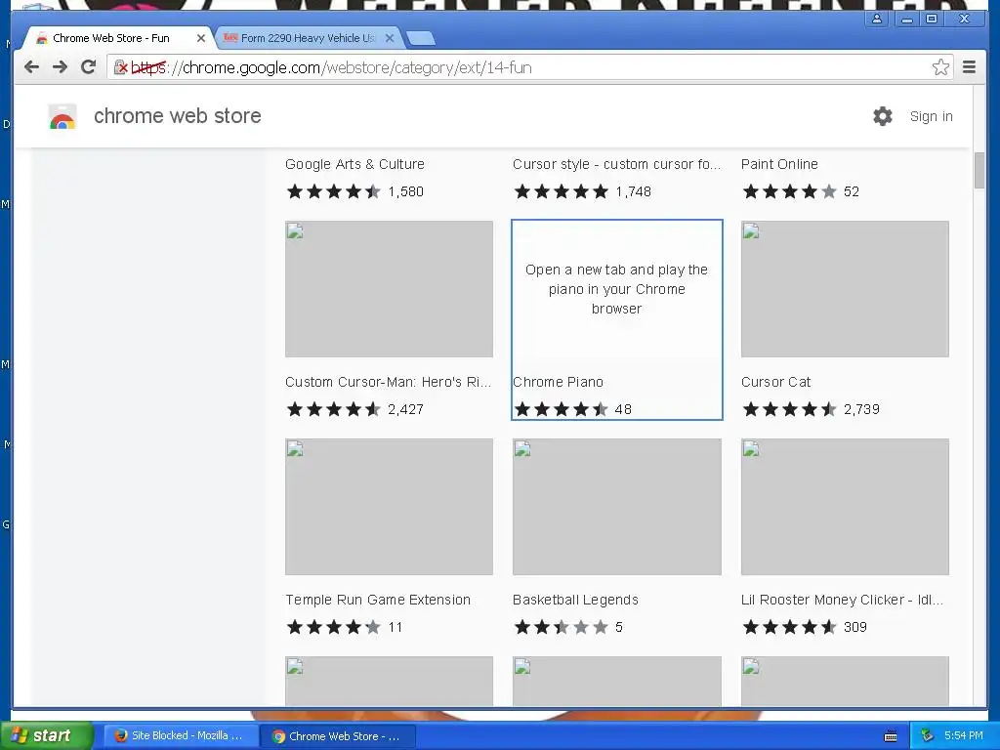Click the 1,580 rating count

click(405, 191)
